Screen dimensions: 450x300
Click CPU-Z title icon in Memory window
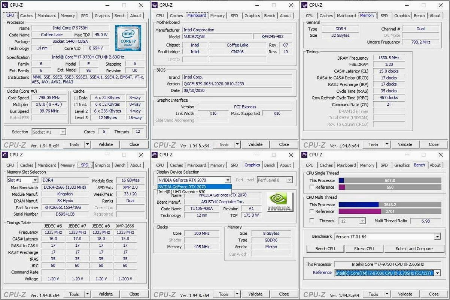(305, 5)
